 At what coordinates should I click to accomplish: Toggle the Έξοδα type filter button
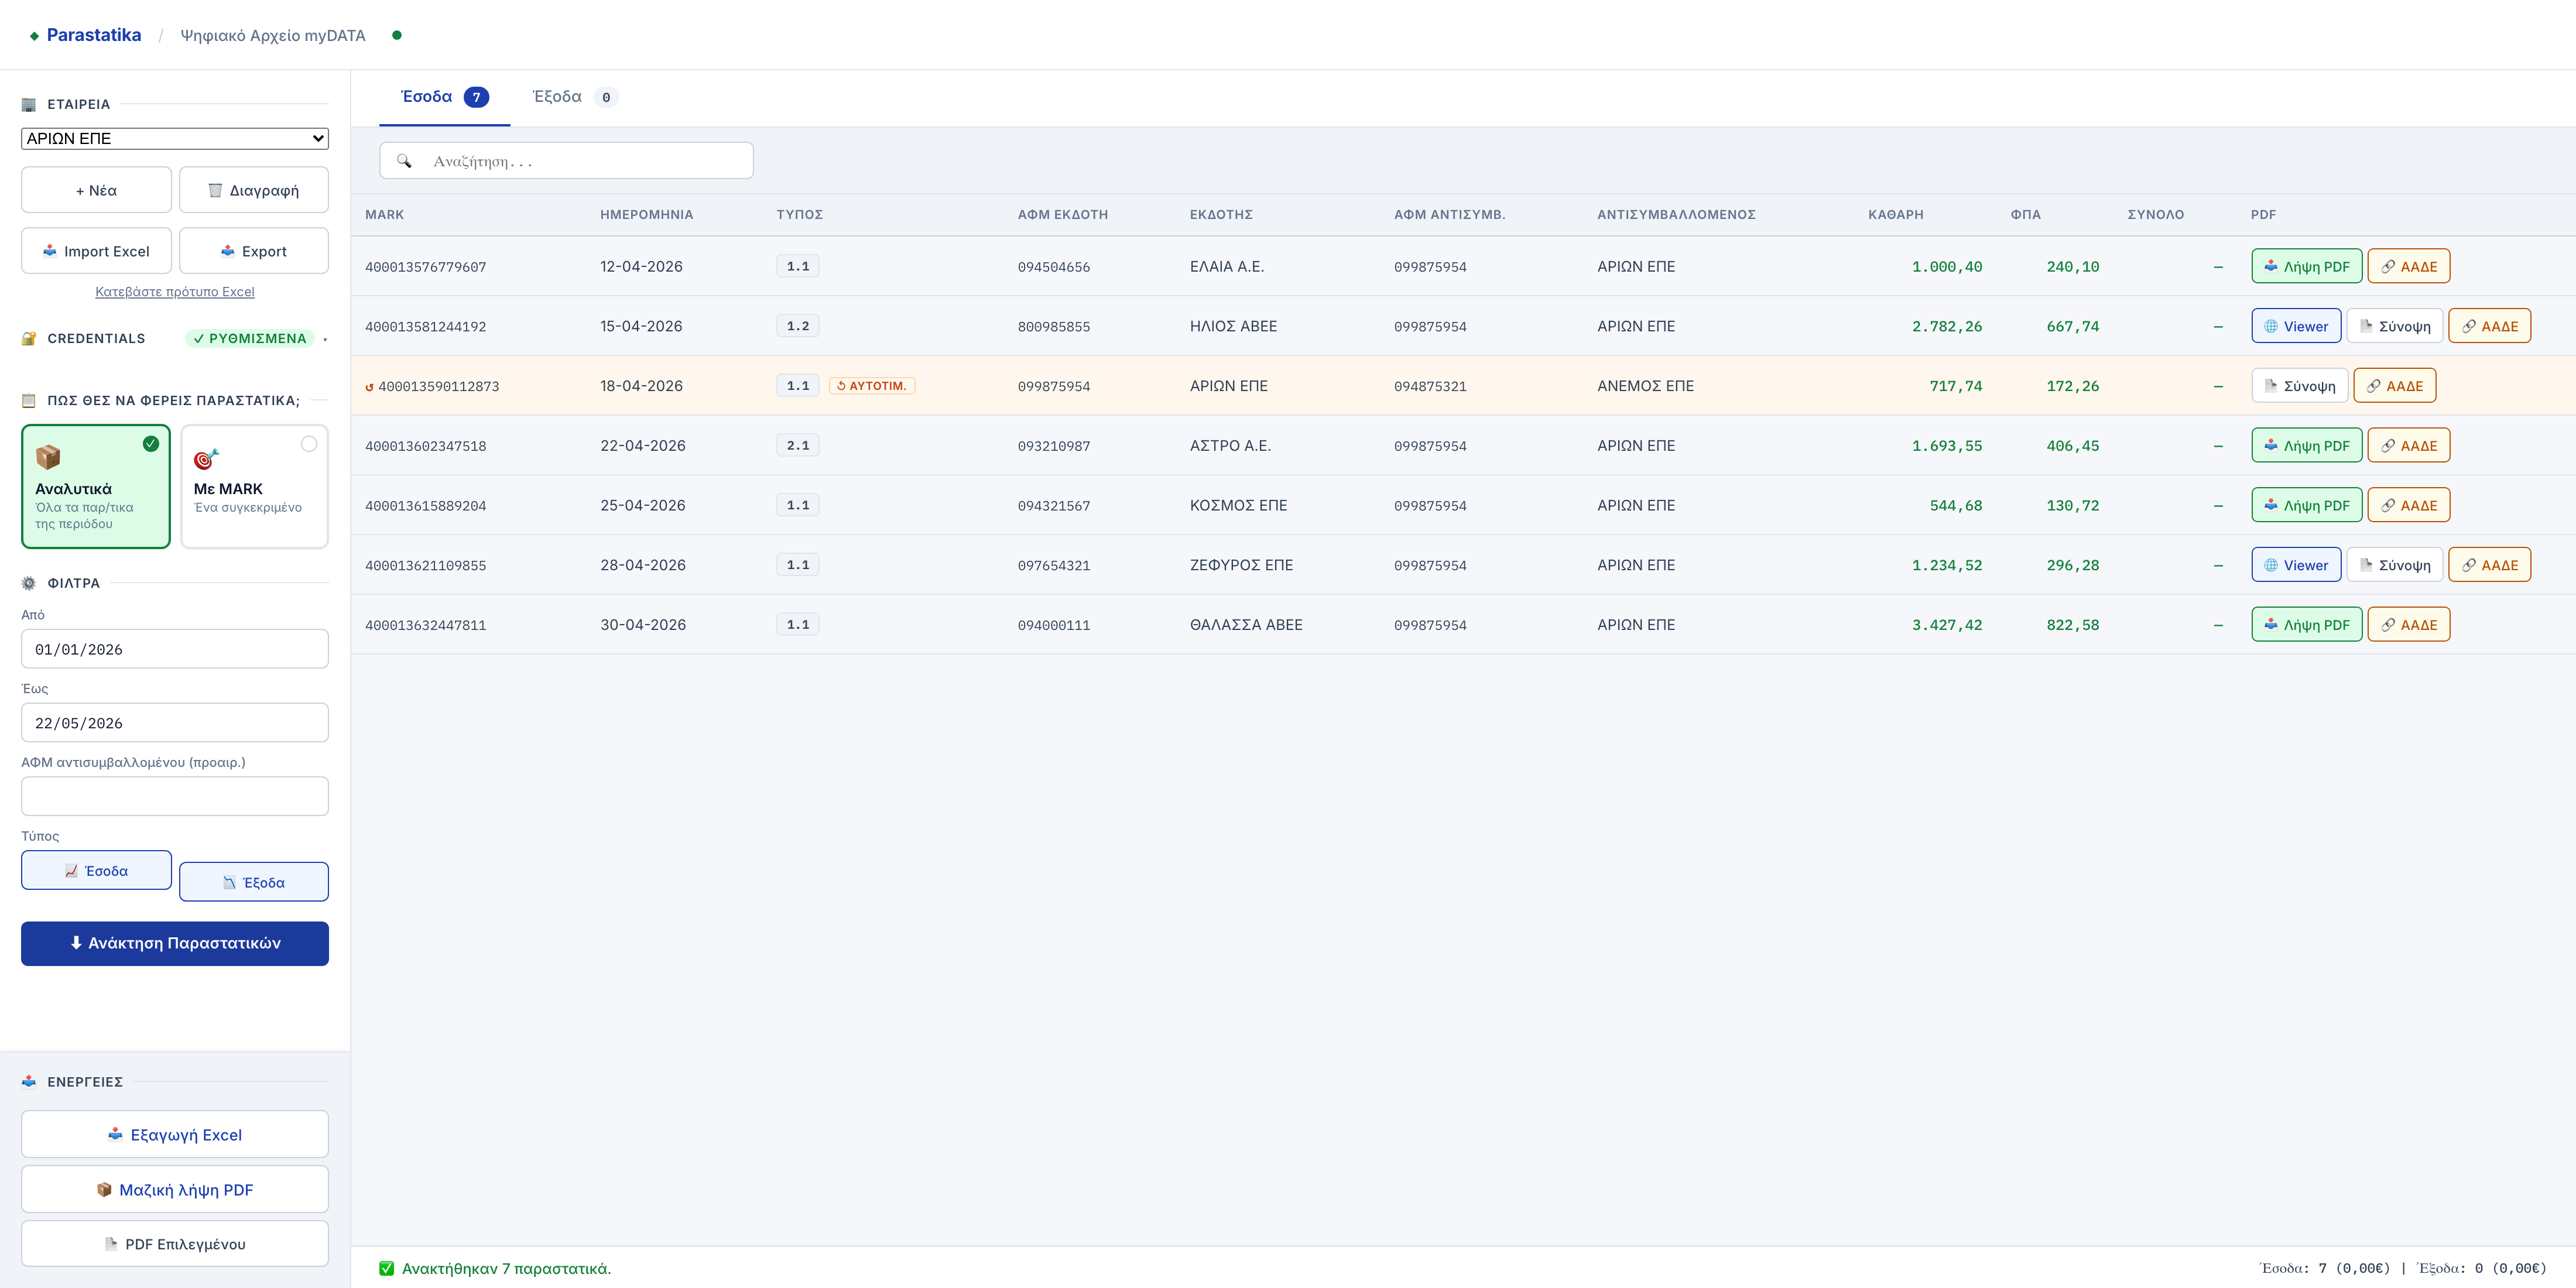click(254, 882)
